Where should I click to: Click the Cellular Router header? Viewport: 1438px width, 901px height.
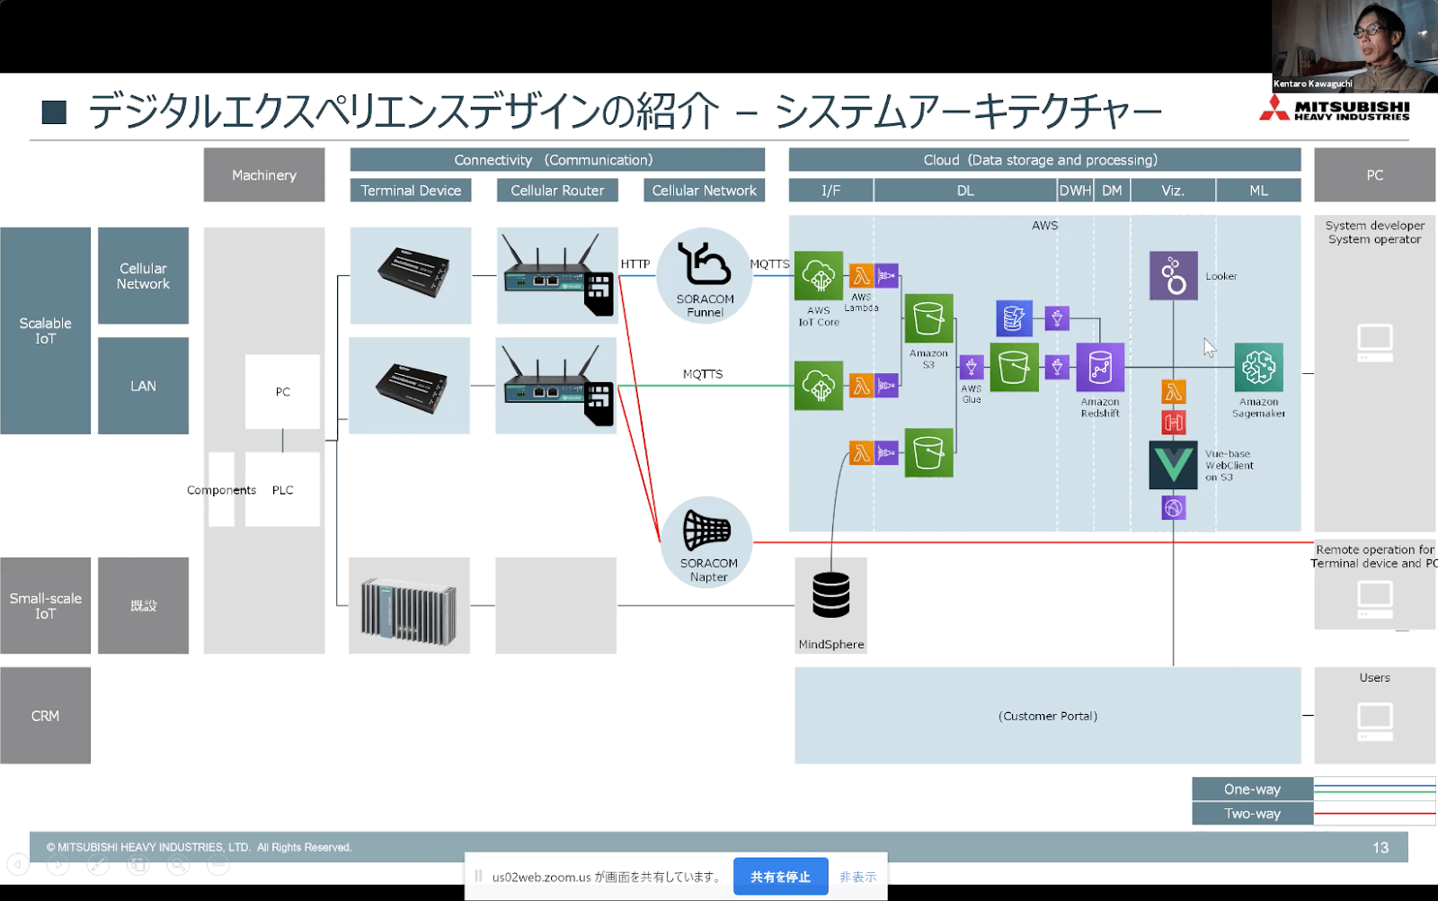click(557, 191)
